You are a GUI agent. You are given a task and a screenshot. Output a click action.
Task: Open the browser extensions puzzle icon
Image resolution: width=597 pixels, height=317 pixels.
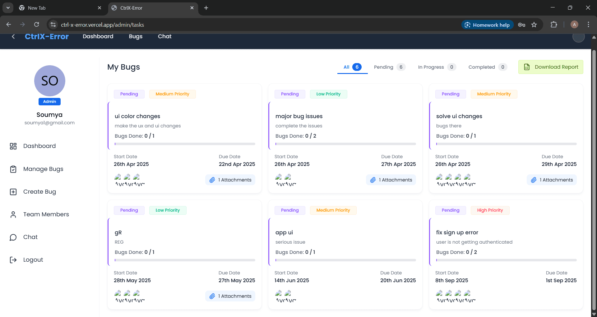554,25
